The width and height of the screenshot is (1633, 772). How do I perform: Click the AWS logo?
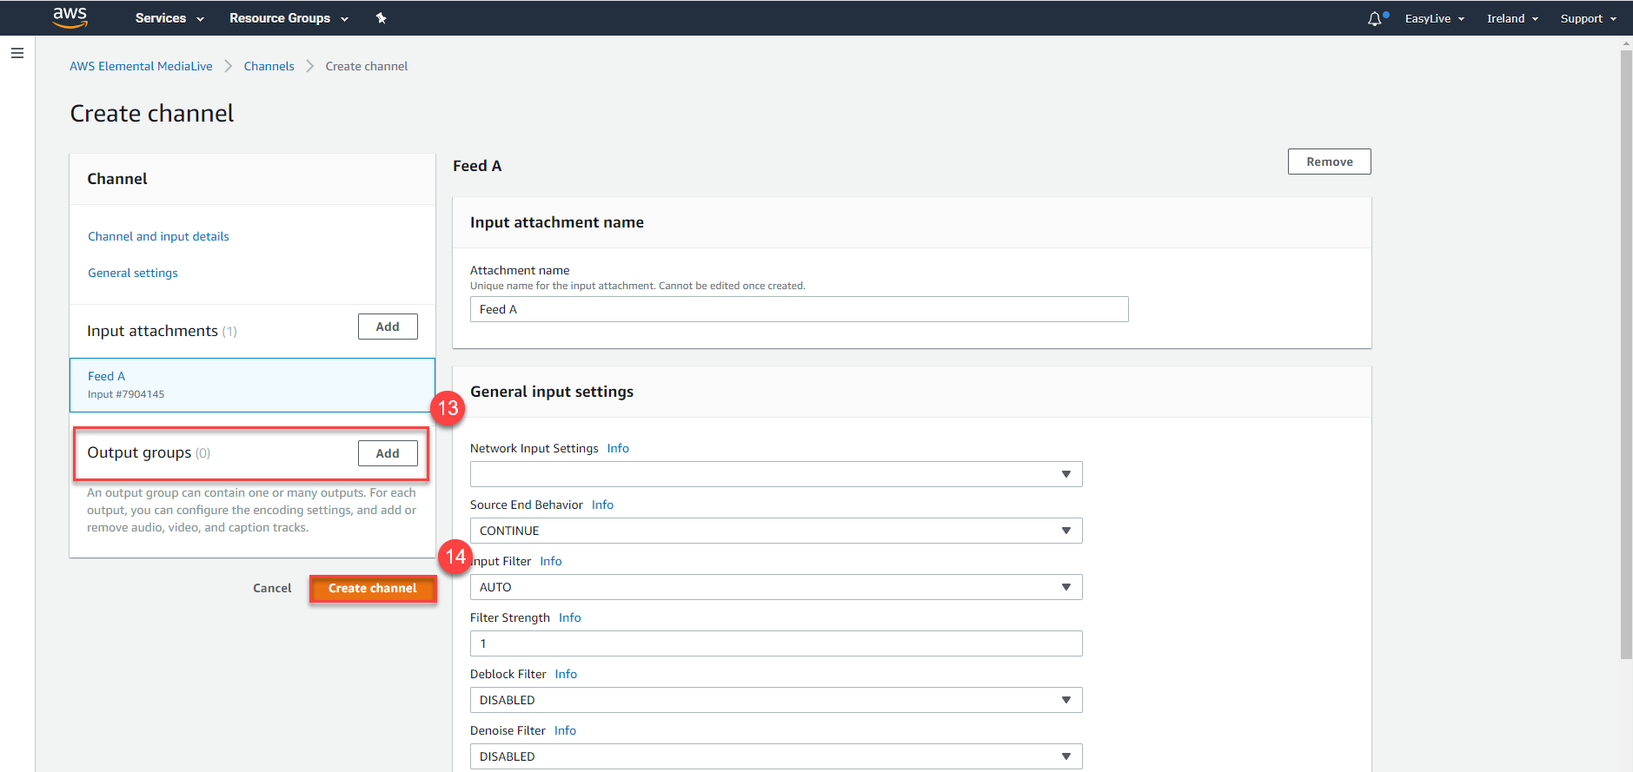pos(70,17)
